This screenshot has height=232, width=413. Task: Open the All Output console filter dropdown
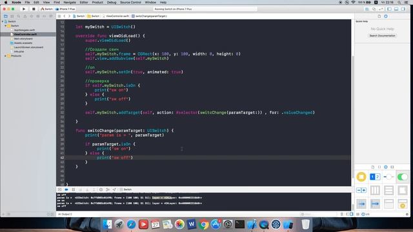click(65, 214)
